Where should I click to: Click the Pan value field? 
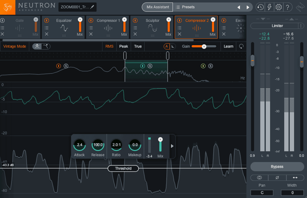click(x=262, y=193)
